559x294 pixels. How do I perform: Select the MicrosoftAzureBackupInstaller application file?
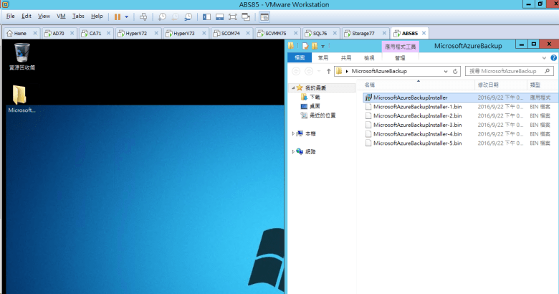(410, 97)
